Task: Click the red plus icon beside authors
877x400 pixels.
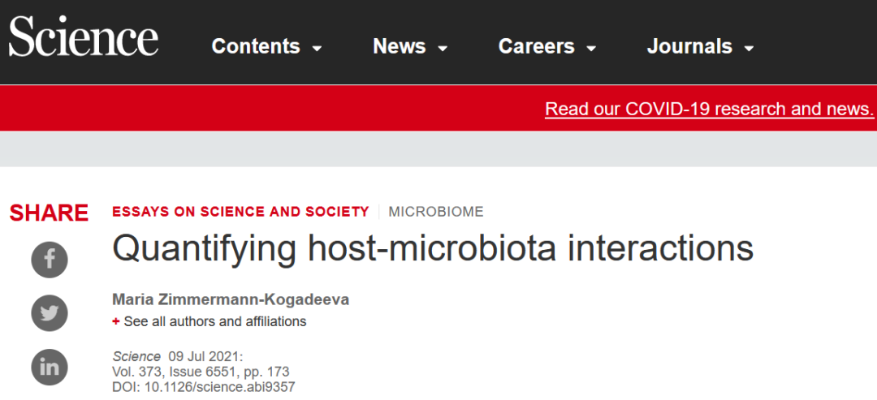Action: (116, 321)
